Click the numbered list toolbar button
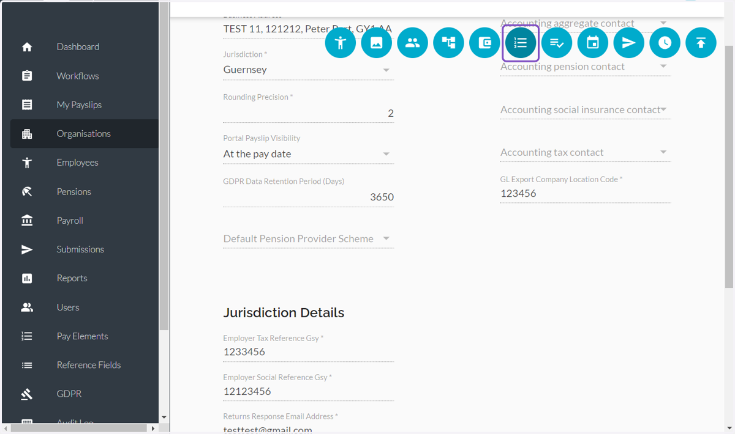This screenshot has width=735, height=434. [521, 43]
